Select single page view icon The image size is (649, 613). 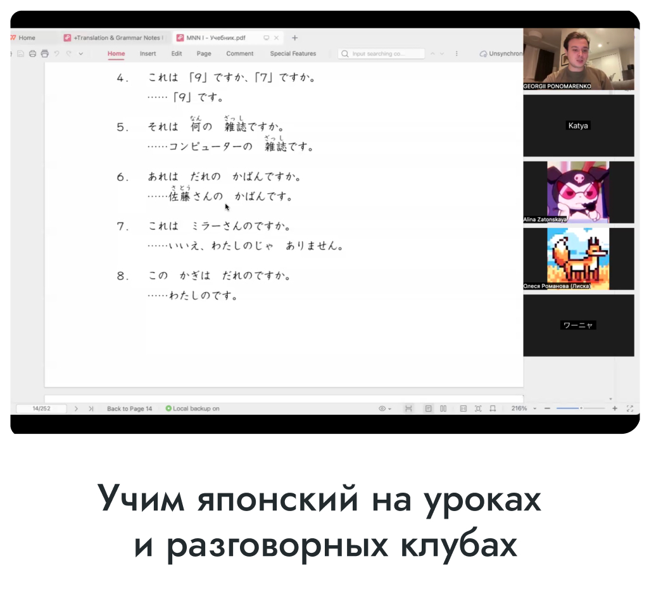coord(429,408)
